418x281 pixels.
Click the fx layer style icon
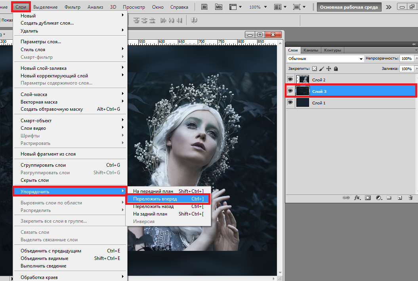click(x=357, y=197)
